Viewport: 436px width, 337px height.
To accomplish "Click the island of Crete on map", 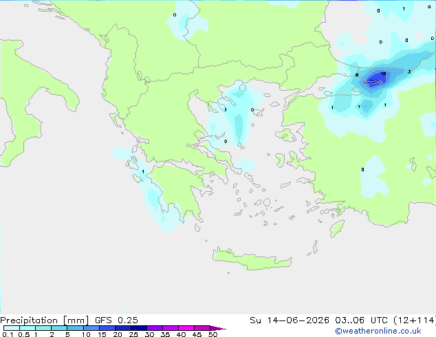I will click(x=252, y=259).
